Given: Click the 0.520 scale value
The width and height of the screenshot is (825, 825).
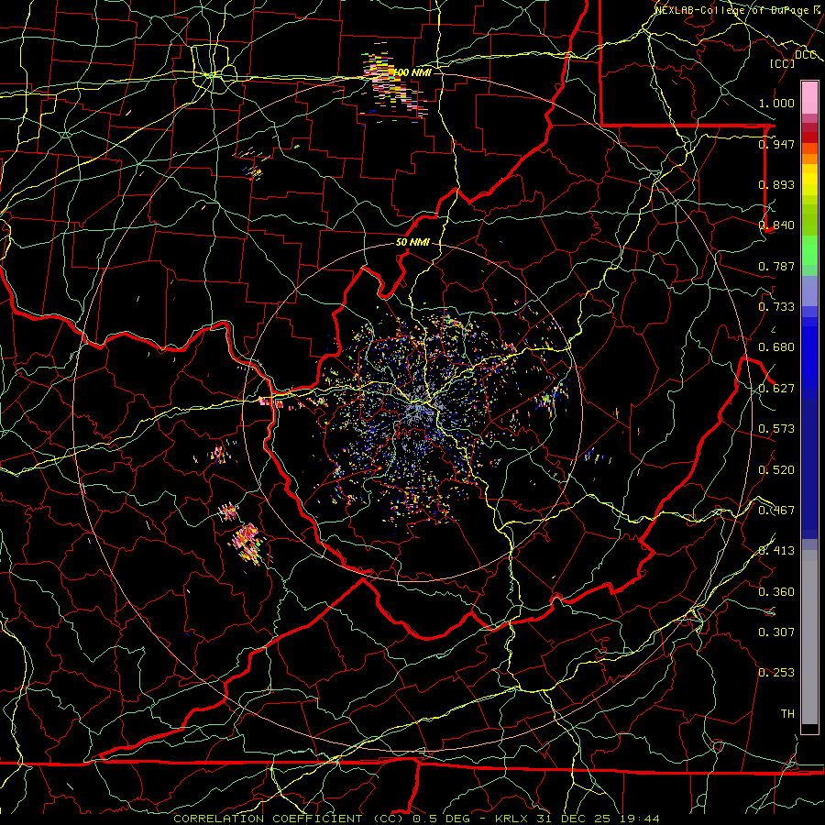Looking at the screenshot, I should (776, 469).
